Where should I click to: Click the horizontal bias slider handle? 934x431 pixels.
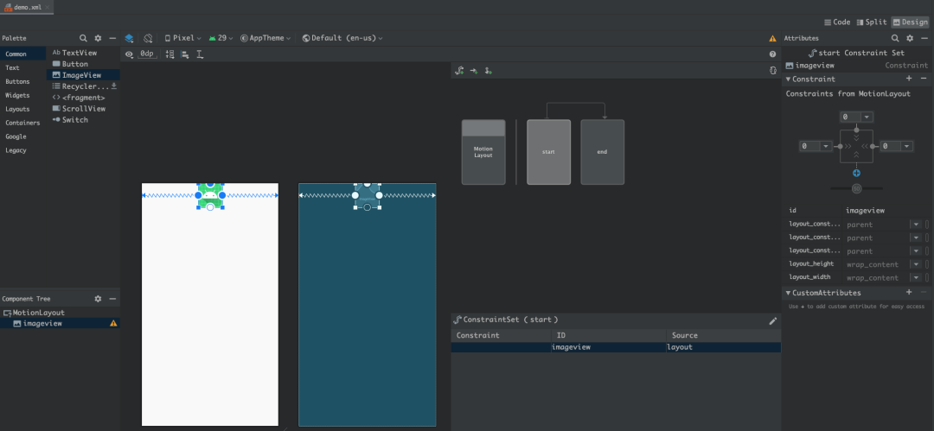coord(856,188)
